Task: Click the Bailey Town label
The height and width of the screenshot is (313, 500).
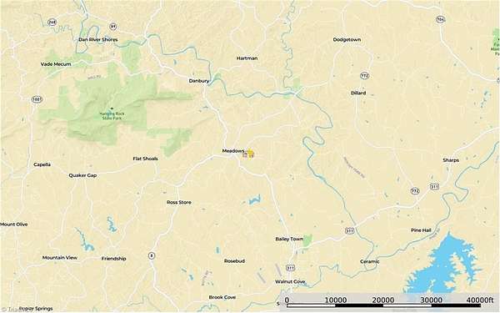Action: click(x=289, y=239)
